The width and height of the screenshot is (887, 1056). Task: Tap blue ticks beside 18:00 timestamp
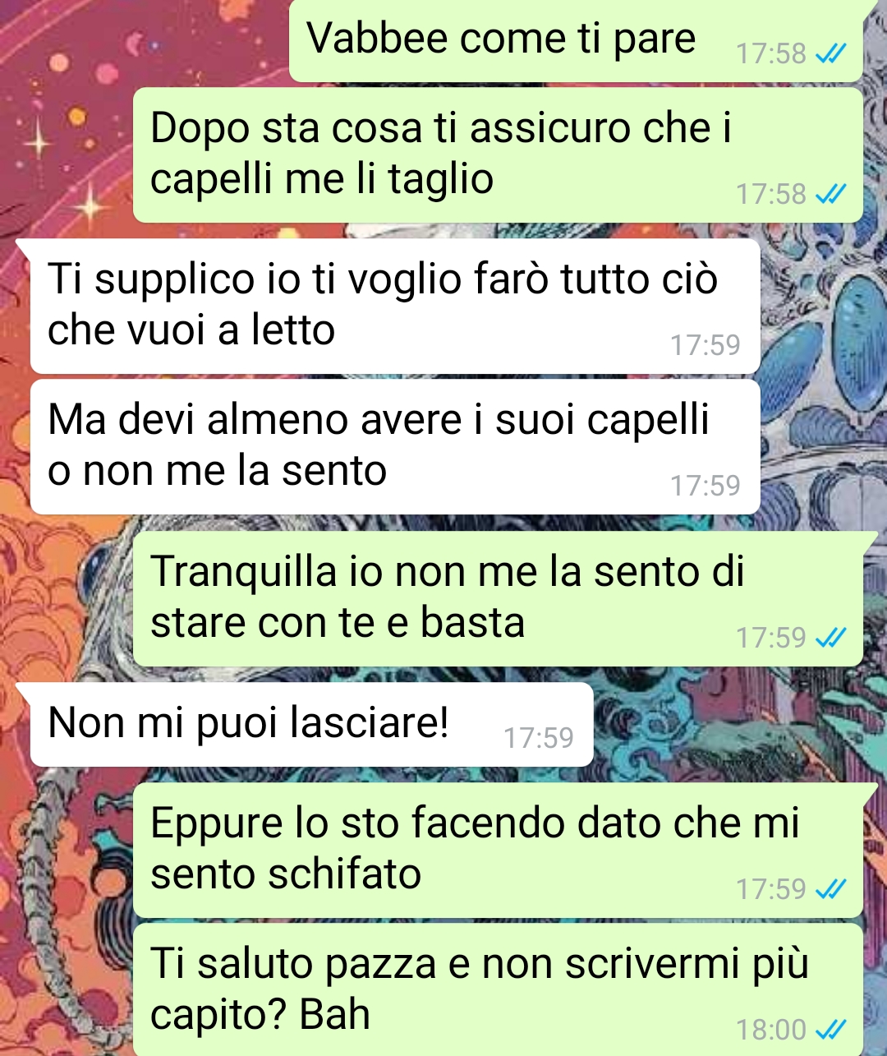(x=830, y=1030)
